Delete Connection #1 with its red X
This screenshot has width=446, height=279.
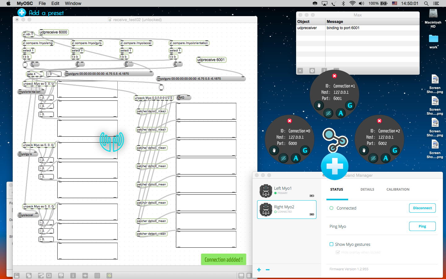coord(334,76)
